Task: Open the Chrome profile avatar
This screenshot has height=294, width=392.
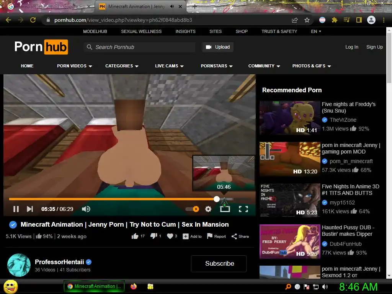Action: (371, 20)
